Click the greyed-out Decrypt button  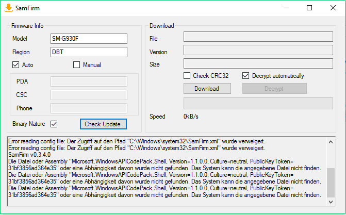(x=274, y=89)
